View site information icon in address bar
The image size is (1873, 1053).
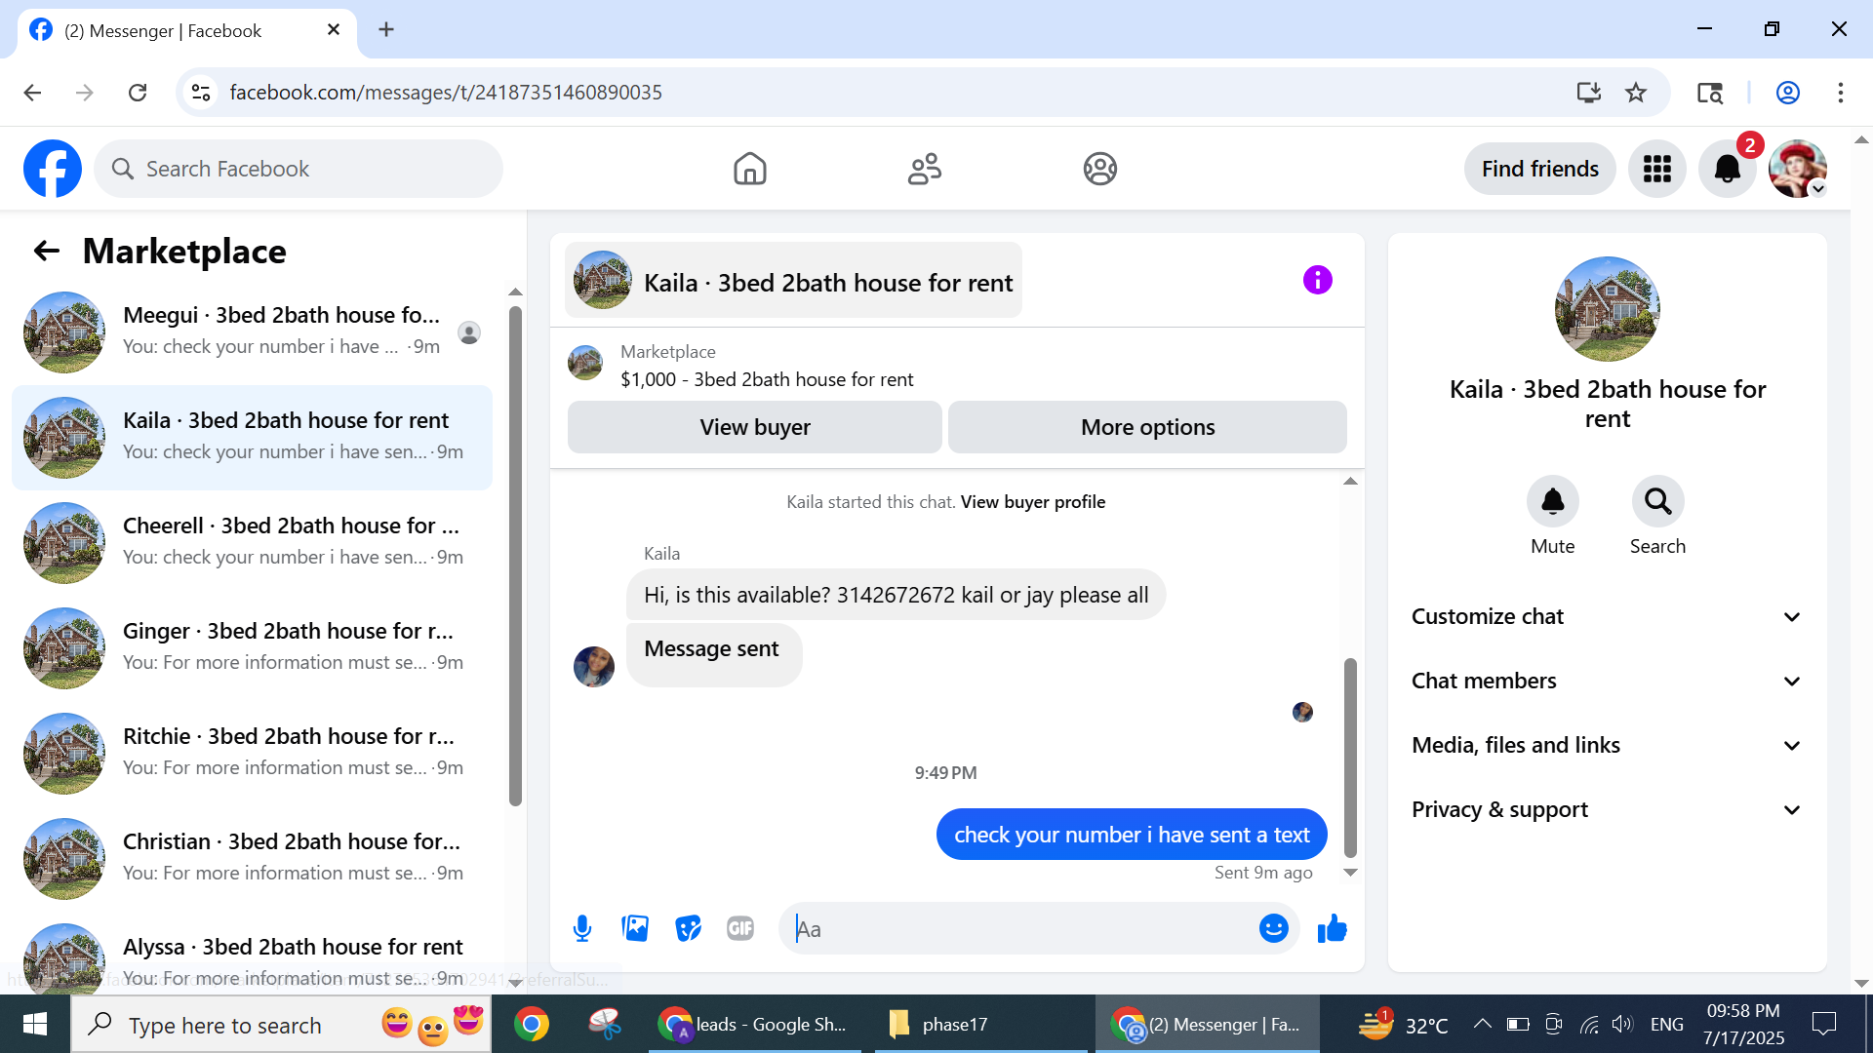coord(201,93)
